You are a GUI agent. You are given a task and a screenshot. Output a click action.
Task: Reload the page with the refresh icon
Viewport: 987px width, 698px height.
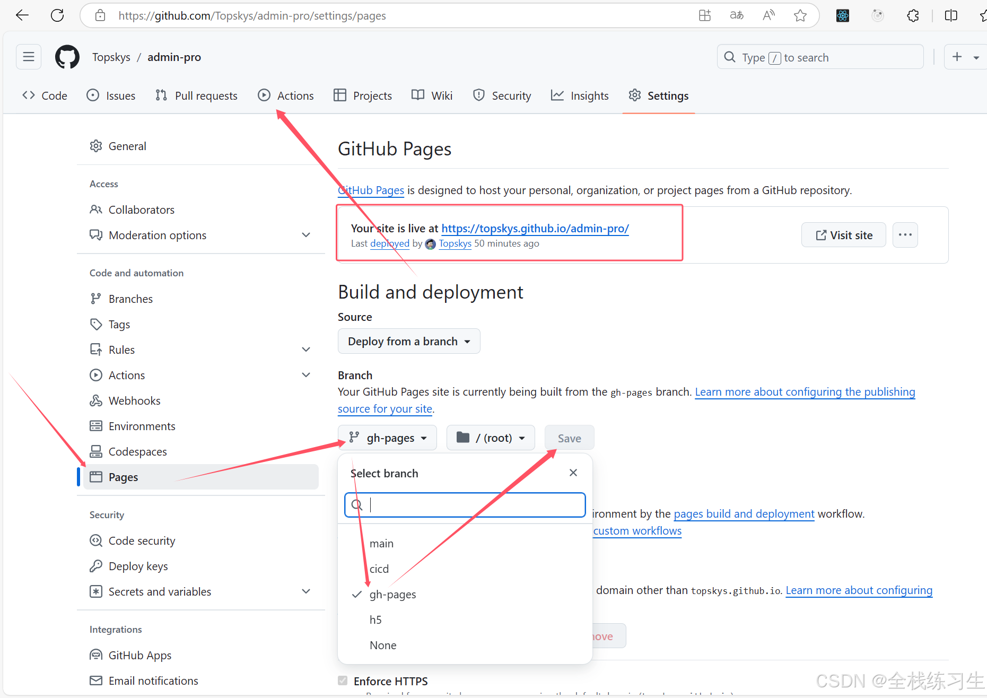pyautogui.click(x=57, y=15)
